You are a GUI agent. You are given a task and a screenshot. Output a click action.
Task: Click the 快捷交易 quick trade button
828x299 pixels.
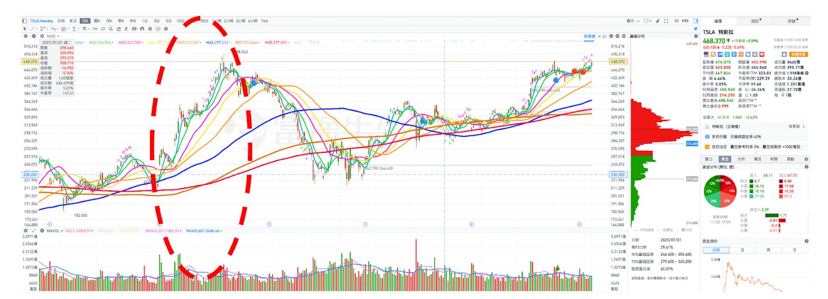coord(799,54)
